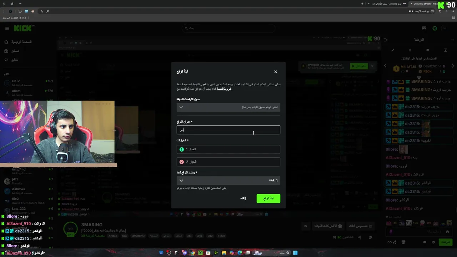457x257 pixels.
Task: Open the previous predictions history dropdown
Action: click(228, 107)
